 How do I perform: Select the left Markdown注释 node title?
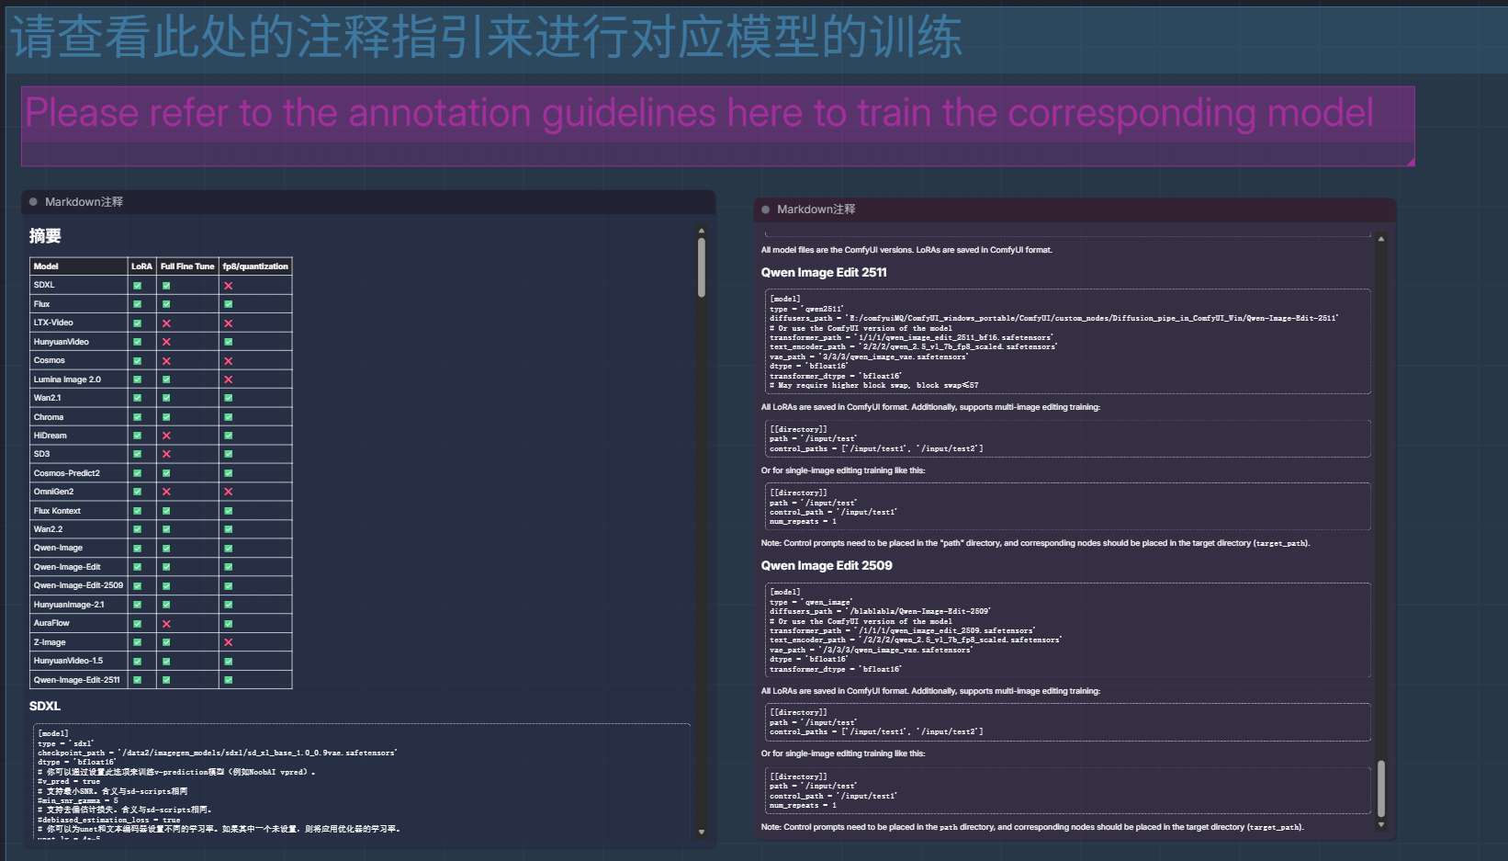tap(84, 202)
